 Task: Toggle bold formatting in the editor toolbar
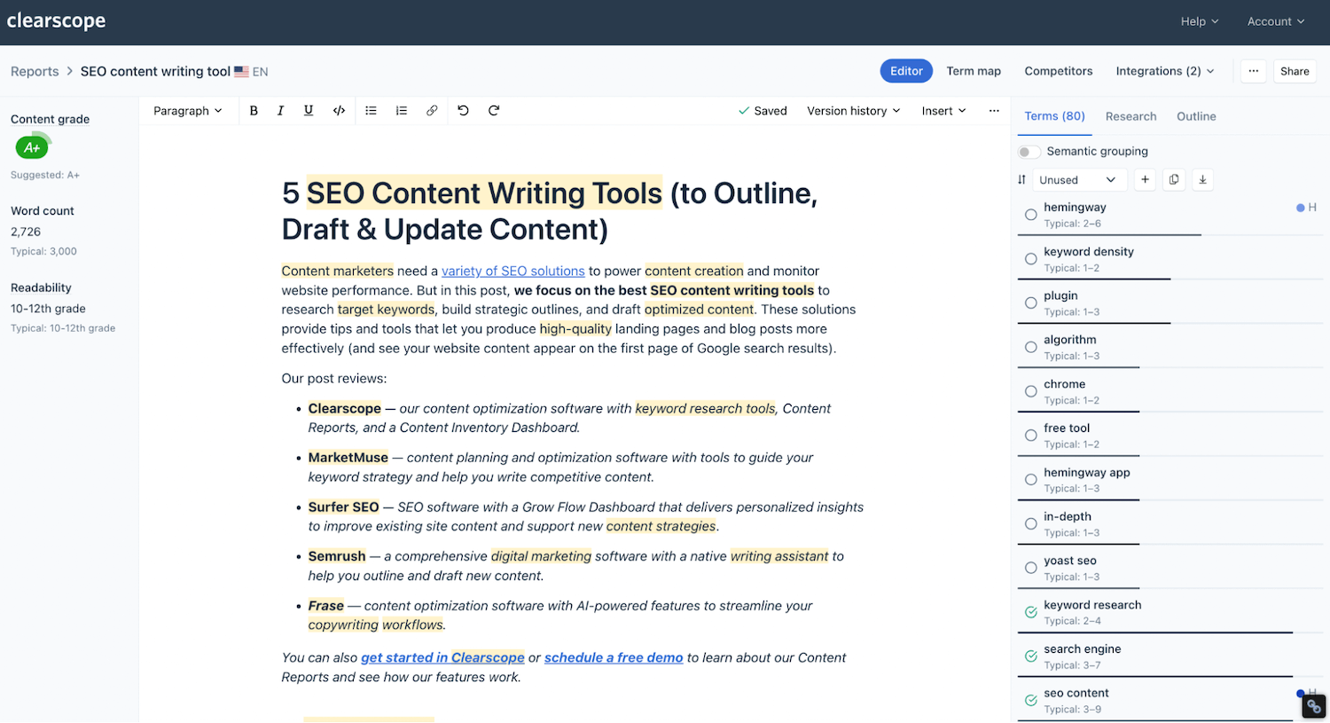[x=254, y=110]
